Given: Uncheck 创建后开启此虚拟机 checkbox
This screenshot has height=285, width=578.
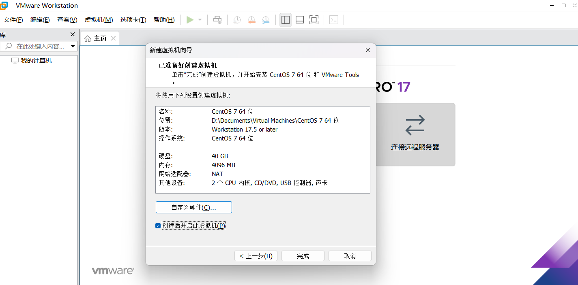Looking at the screenshot, I should click(158, 226).
